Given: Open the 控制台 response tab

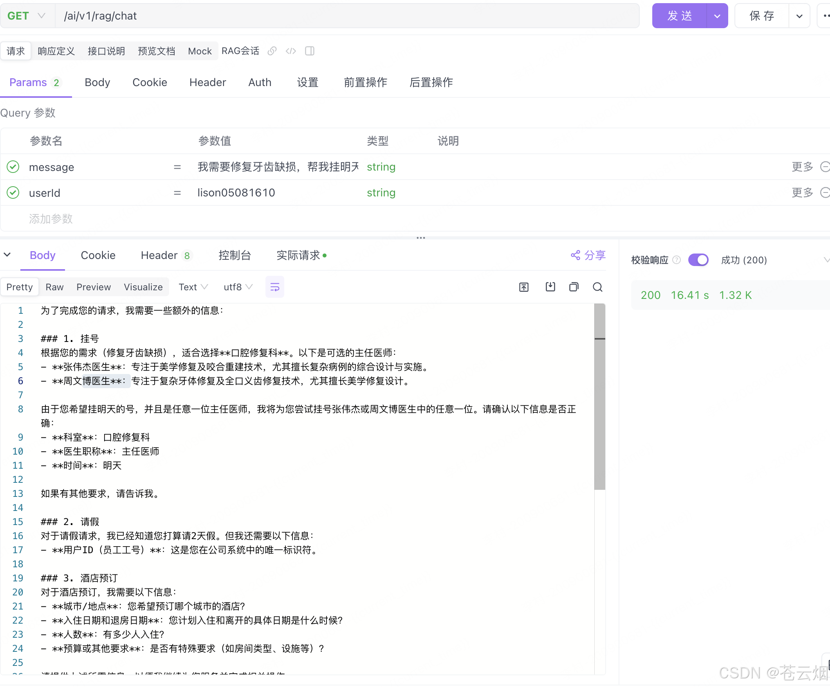Looking at the screenshot, I should pyautogui.click(x=235, y=255).
